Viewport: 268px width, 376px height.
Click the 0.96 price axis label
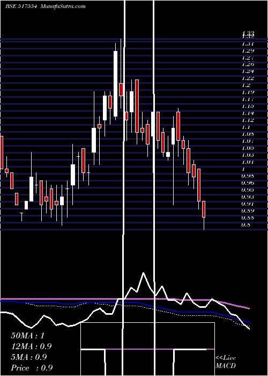pyautogui.click(x=248, y=183)
